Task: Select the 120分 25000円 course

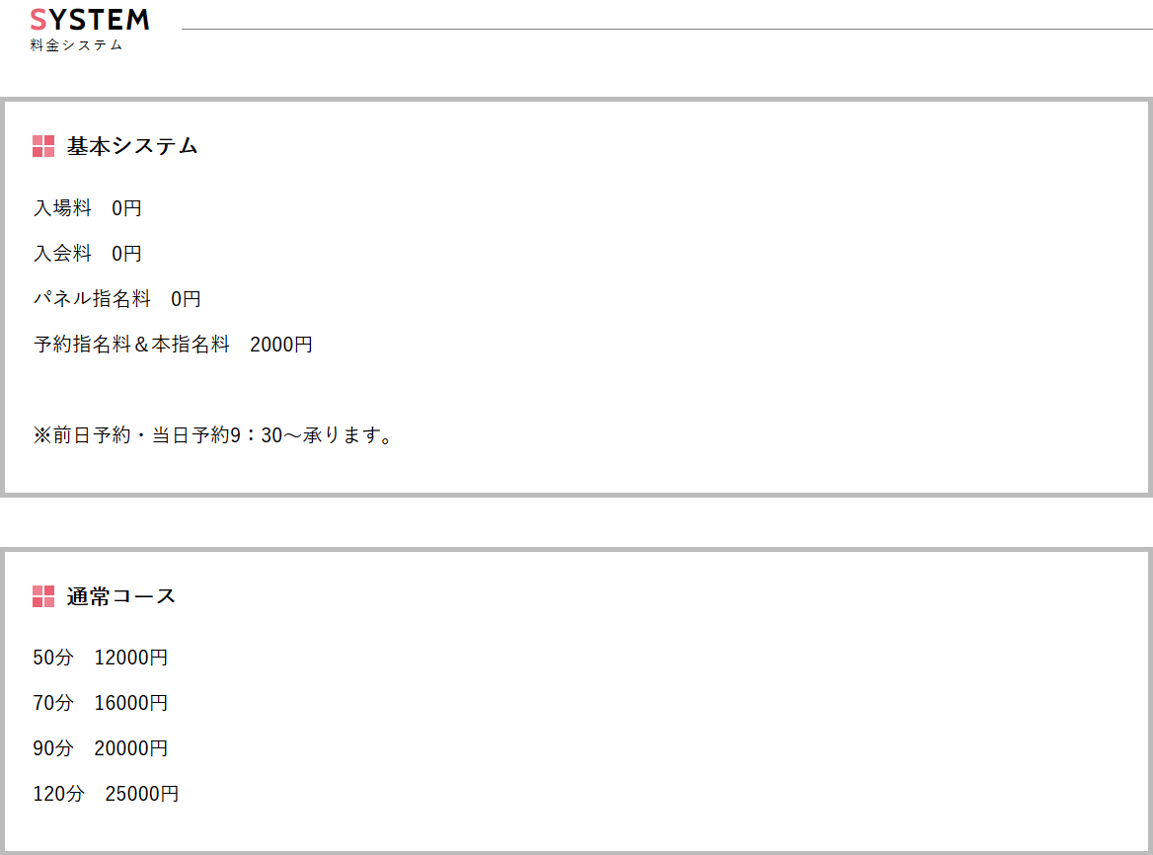Action: [106, 794]
